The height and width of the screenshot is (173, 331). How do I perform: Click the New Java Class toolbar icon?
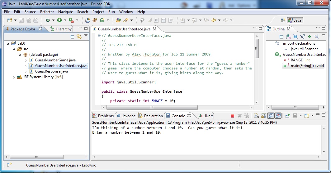pos(102,20)
